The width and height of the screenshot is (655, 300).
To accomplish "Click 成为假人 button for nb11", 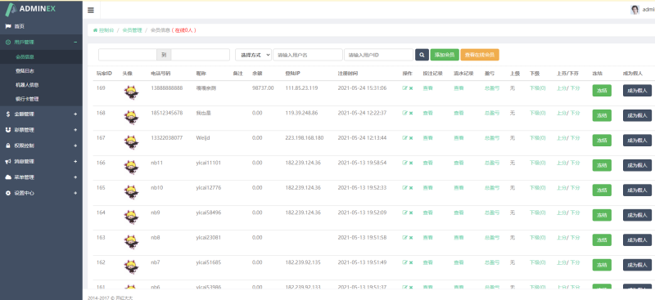I will point(637,165).
